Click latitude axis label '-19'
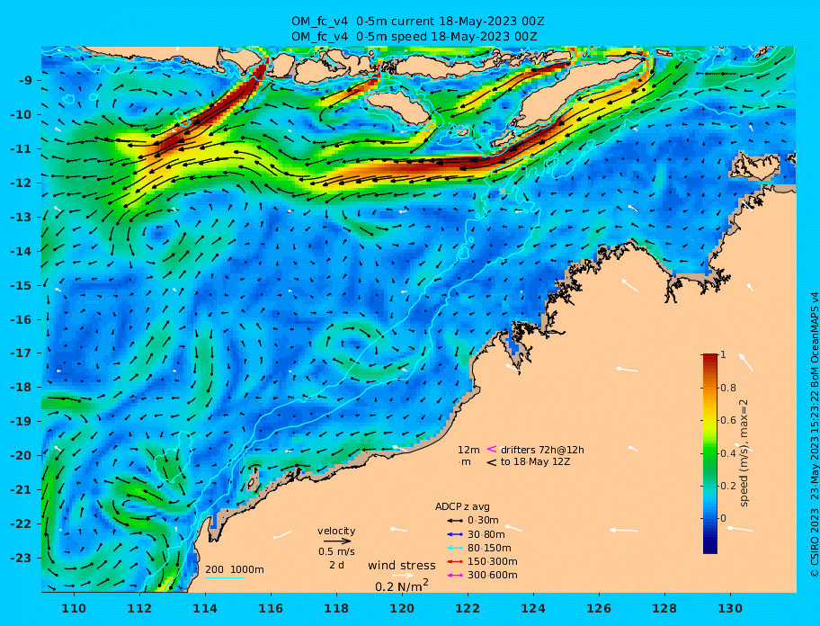This screenshot has height=626, width=820. coord(21,422)
